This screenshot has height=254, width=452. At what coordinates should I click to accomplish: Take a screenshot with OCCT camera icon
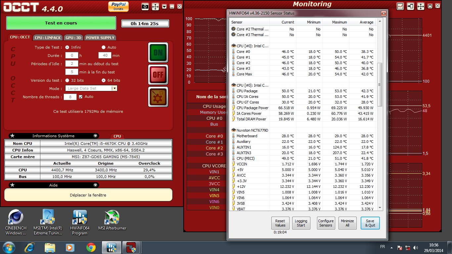pyautogui.click(x=145, y=6)
